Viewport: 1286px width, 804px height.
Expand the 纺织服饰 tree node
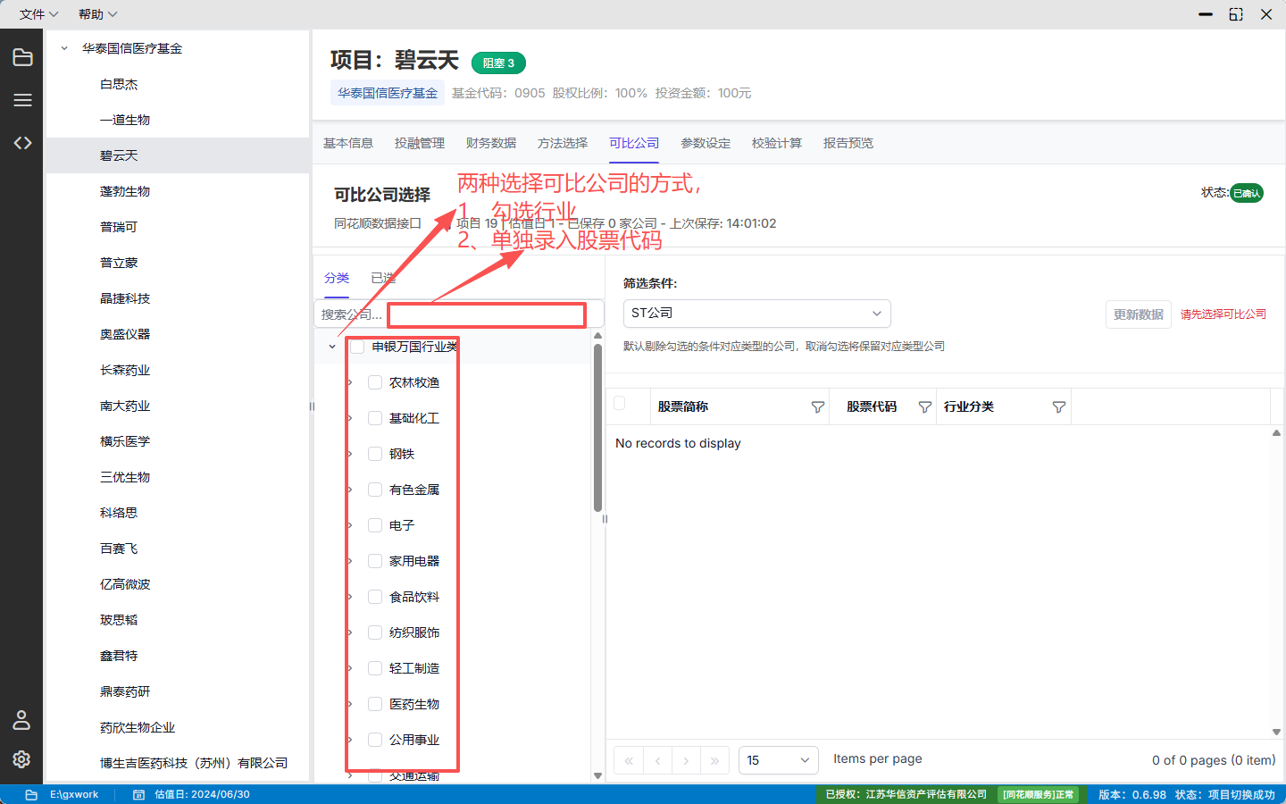click(350, 632)
